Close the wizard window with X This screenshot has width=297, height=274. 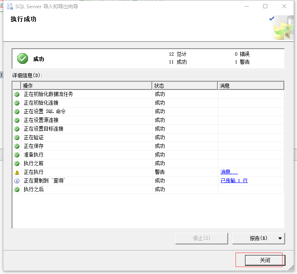(x=284, y=6)
